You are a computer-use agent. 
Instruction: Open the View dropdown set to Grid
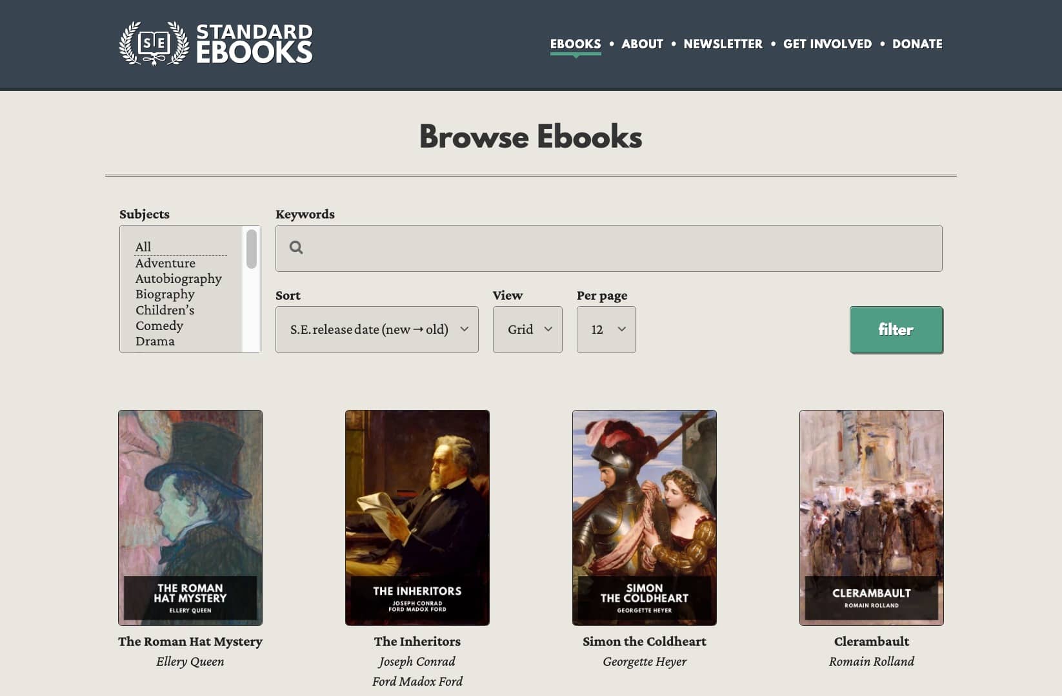pos(527,329)
